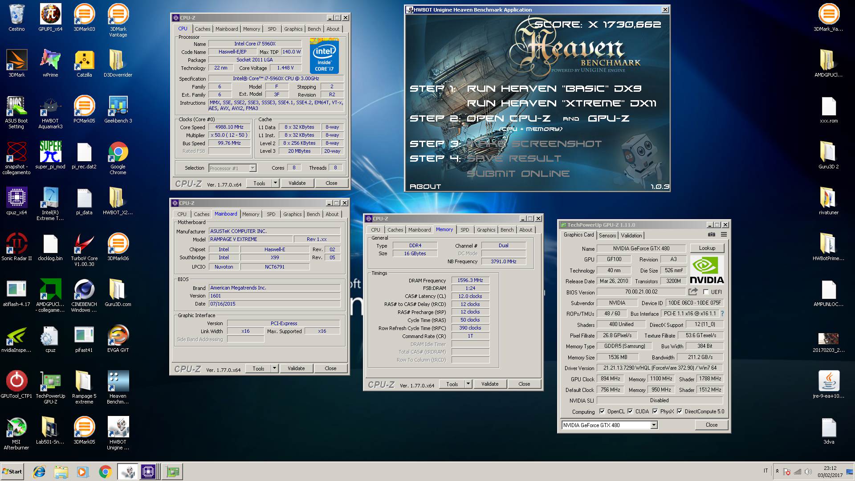Click the GPU name field in GPU-Z

(641, 249)
